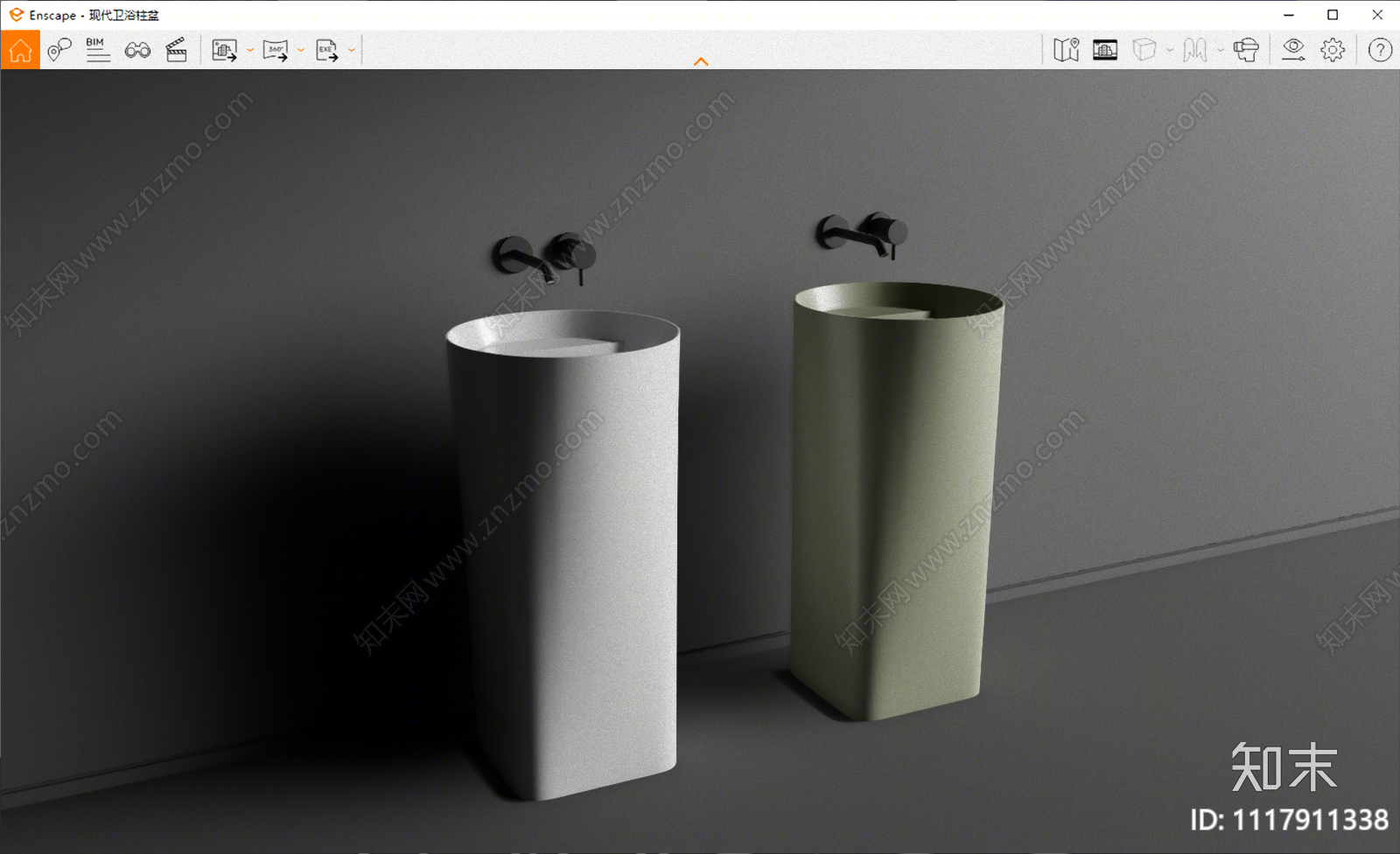This screenshot has height=854, width=1400.
Task: Open manage views binoculars icon
Action: (x=137, y=51)
